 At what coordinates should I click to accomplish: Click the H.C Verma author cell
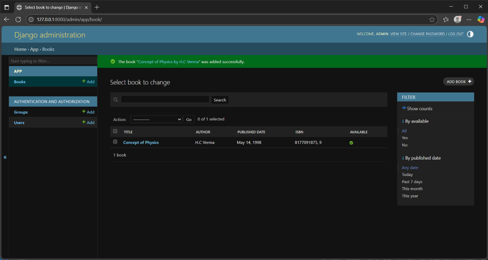(205, 143)
